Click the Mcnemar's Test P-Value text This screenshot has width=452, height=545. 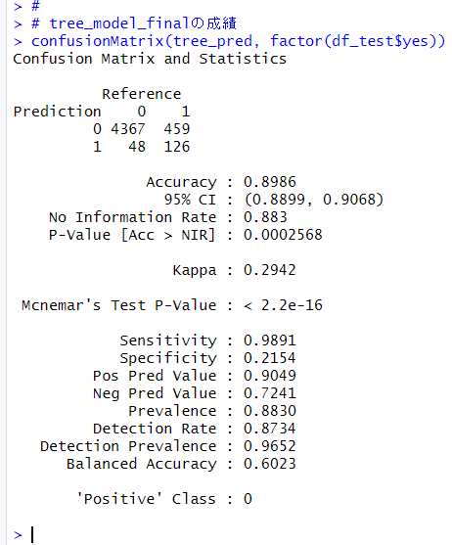119,305
